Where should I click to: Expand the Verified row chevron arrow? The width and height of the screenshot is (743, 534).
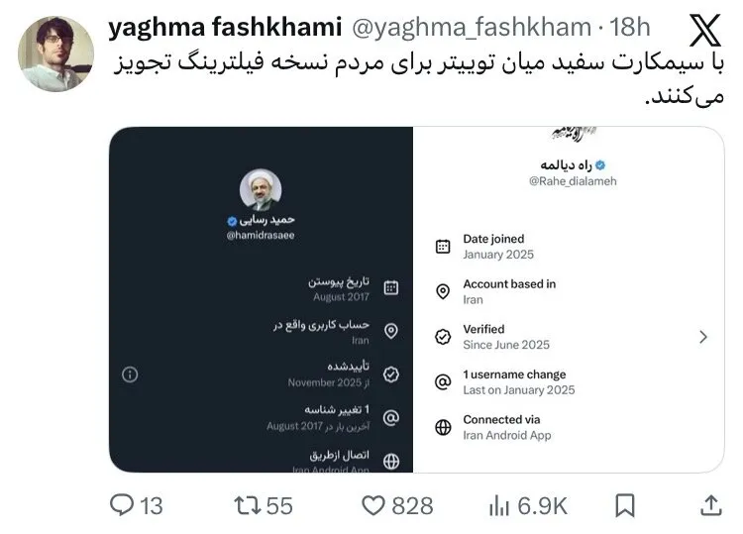(x=703, y=337)
